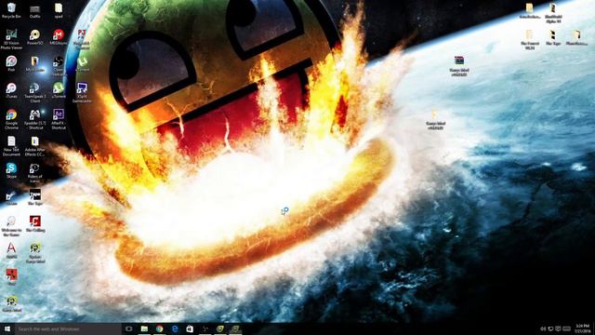
Task: Select the New Text Document file
Action: pyautogui.click(x=11, y=146)
